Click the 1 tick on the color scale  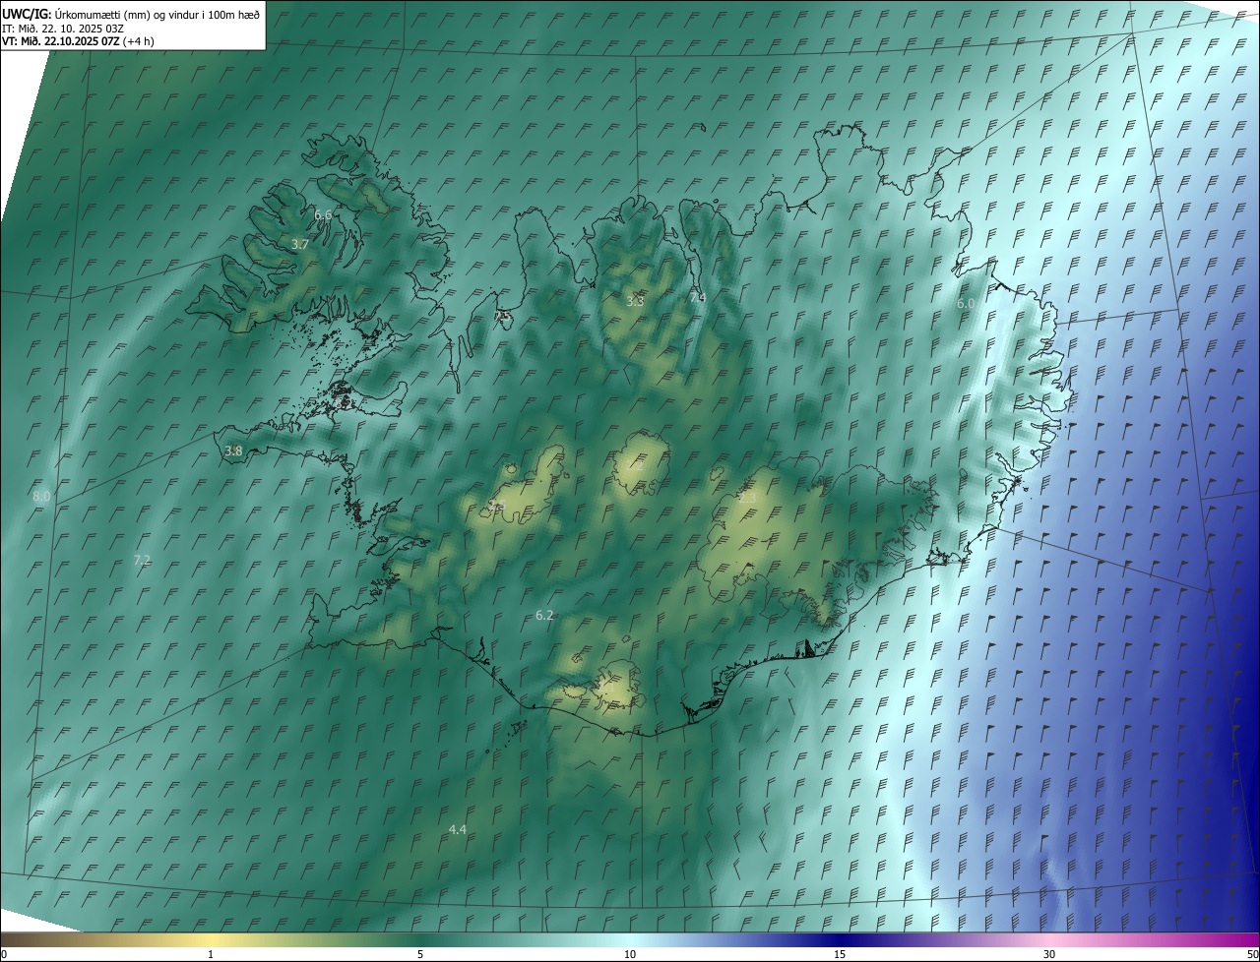pyautogui.click(x=211, y=954)
